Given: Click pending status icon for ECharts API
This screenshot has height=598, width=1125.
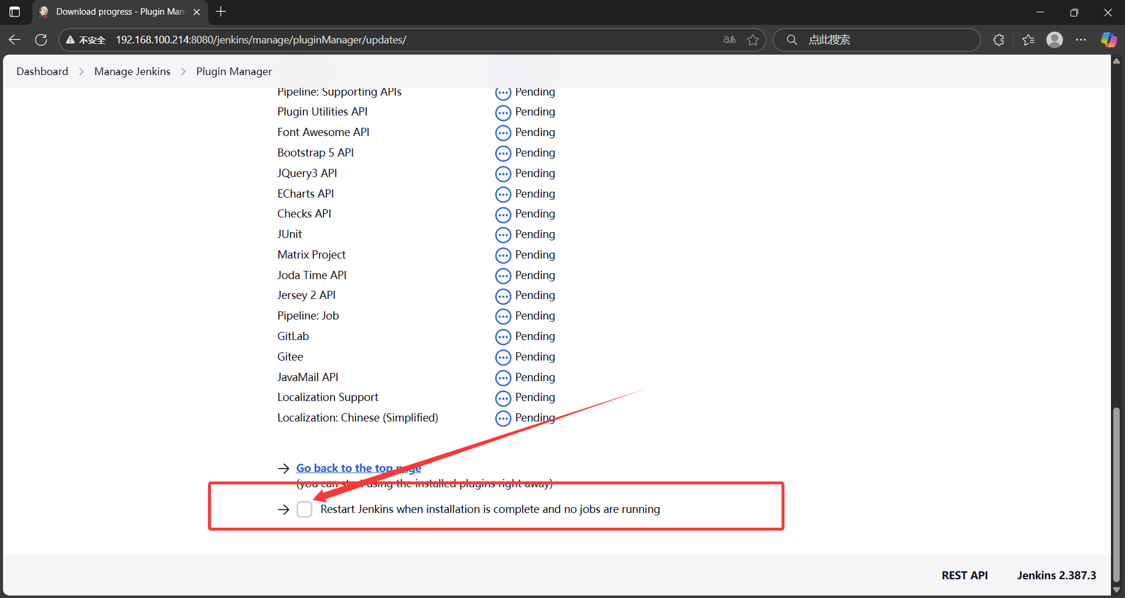Looking at the screenshot, I should pyautogui.click(x=503, y=195).
